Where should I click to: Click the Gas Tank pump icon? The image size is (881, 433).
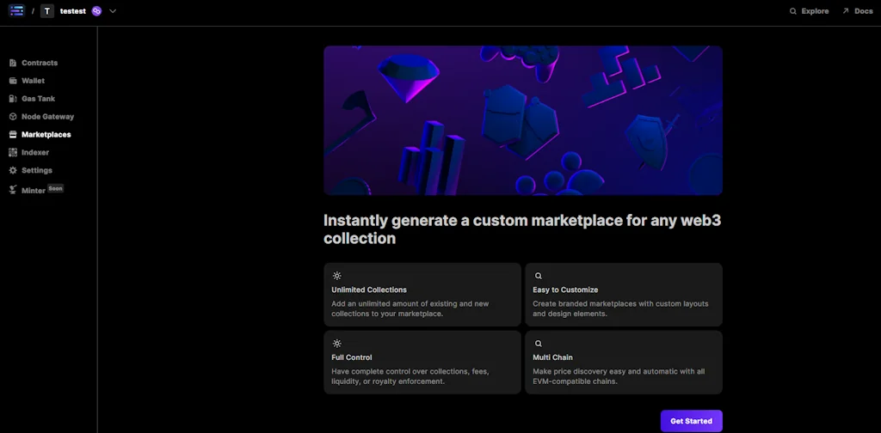coord(13,99)
